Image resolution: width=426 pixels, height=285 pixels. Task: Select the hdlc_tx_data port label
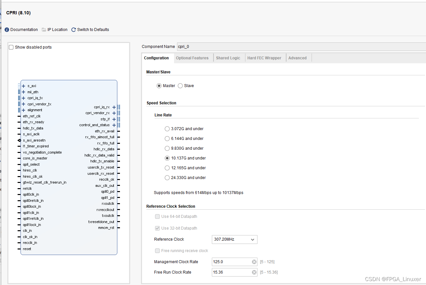coord(33,128)
